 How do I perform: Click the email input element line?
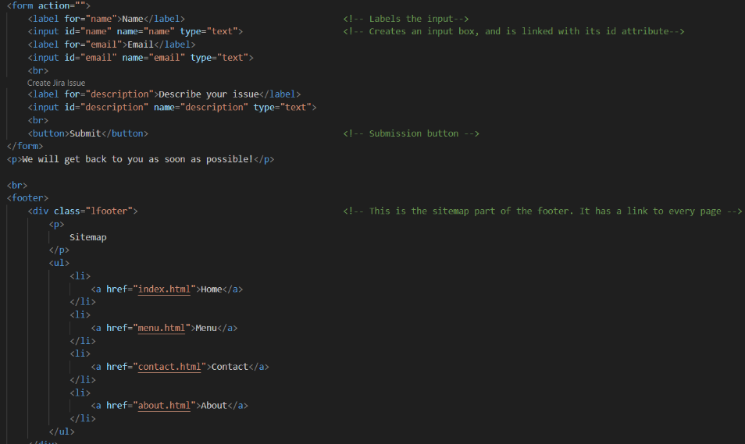141,58
